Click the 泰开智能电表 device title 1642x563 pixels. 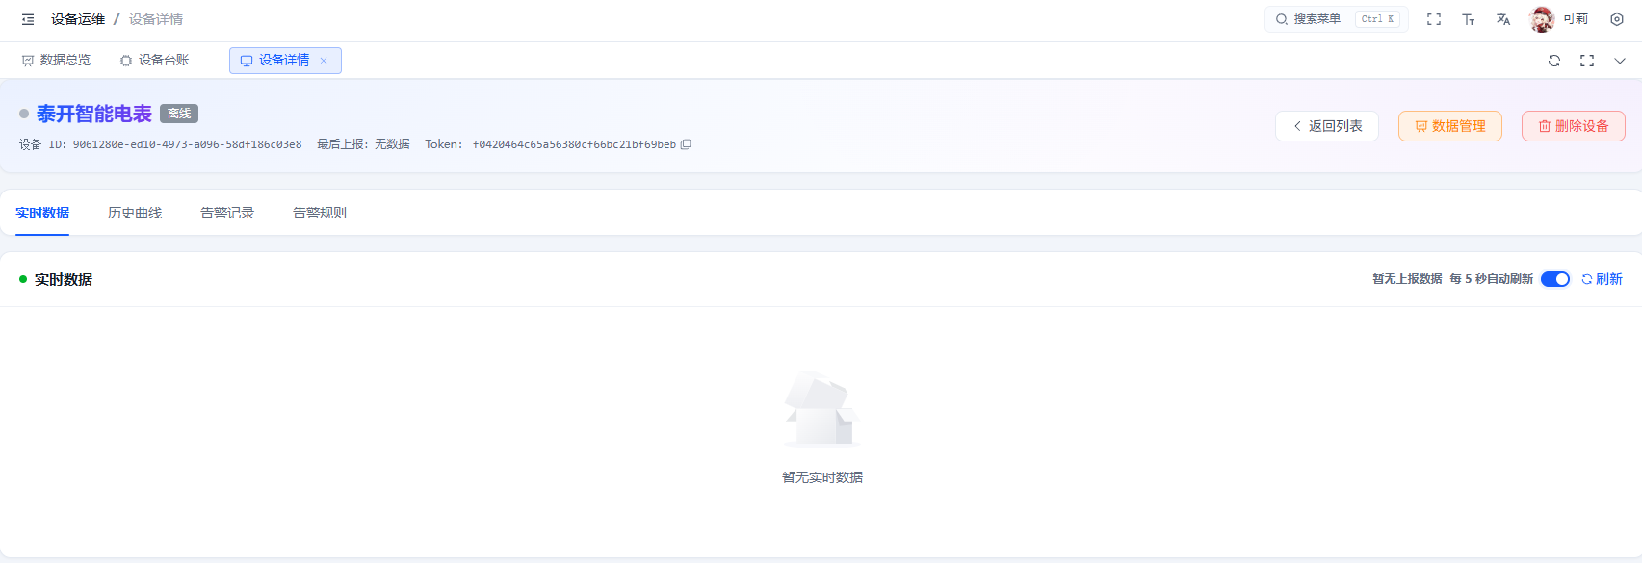pyautogui.click(x=94, y=114)
